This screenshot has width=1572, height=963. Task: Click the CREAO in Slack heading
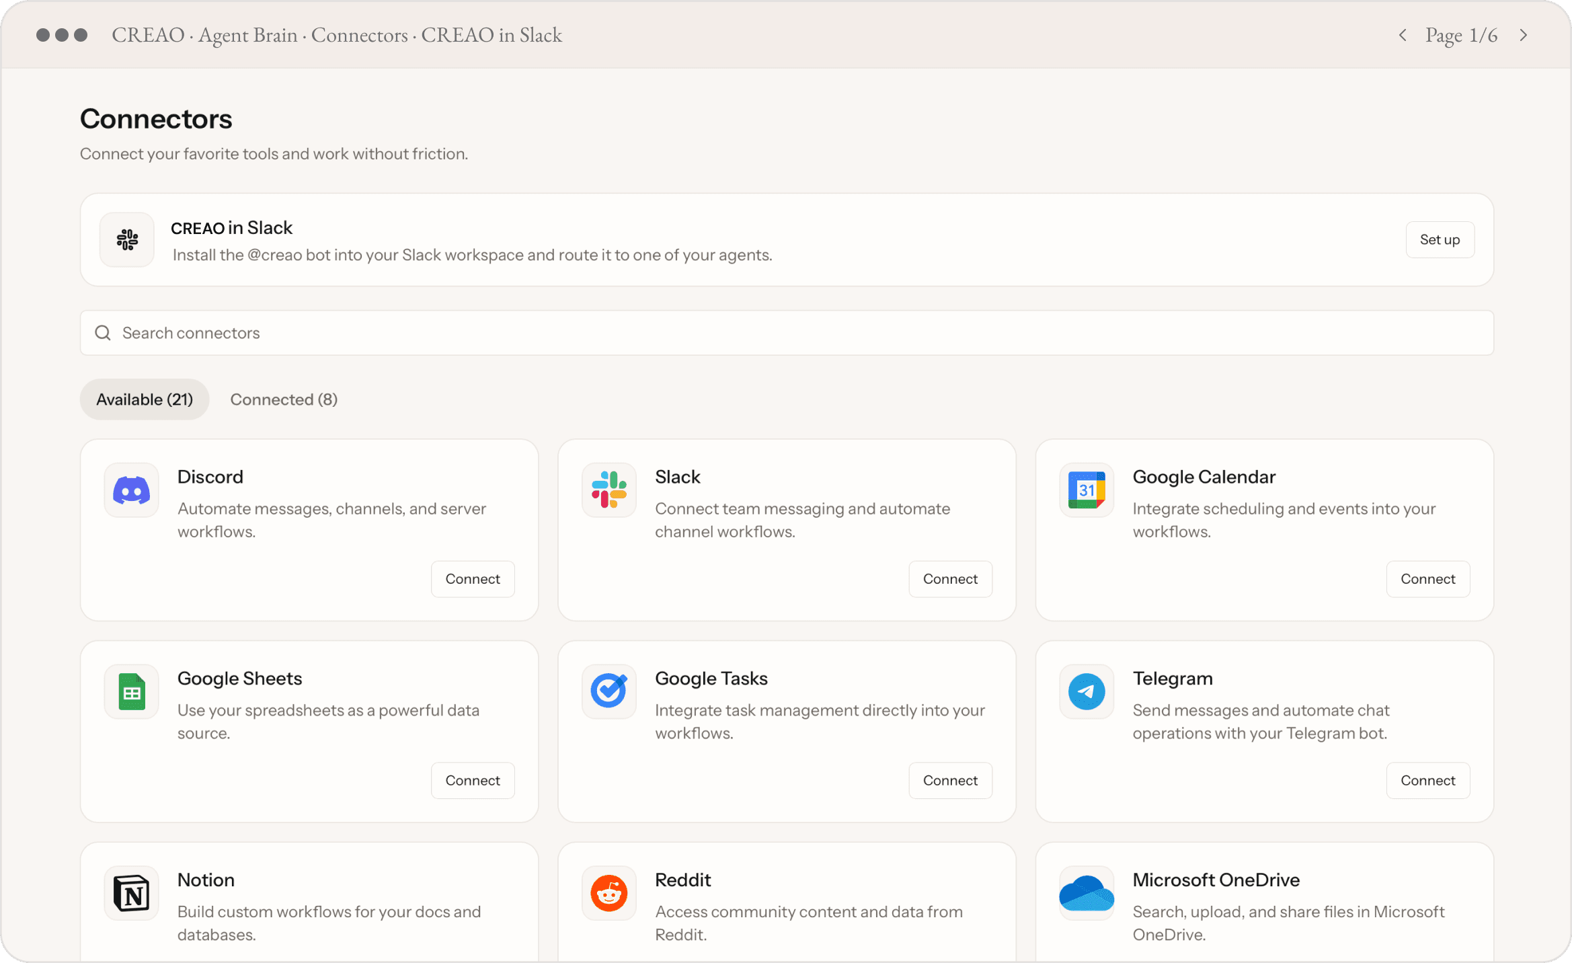(x=232, y=228)
